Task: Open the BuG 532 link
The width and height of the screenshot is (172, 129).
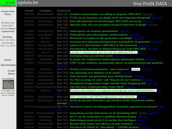Action: point(153,49)
